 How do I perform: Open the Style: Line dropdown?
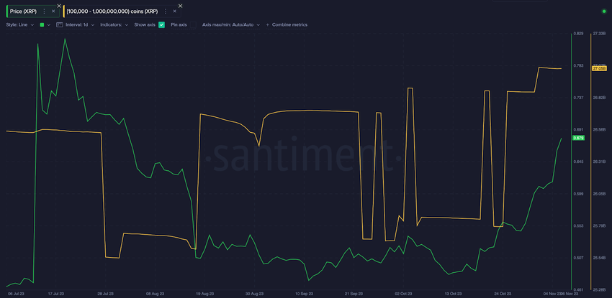(20, 24)
